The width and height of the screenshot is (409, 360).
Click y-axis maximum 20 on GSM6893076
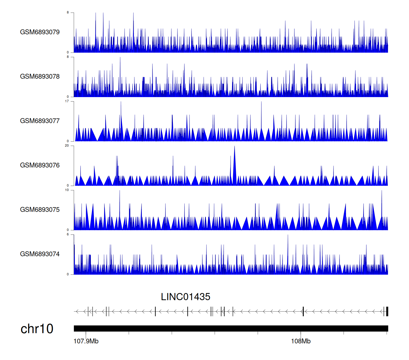(x=67, y=146)
